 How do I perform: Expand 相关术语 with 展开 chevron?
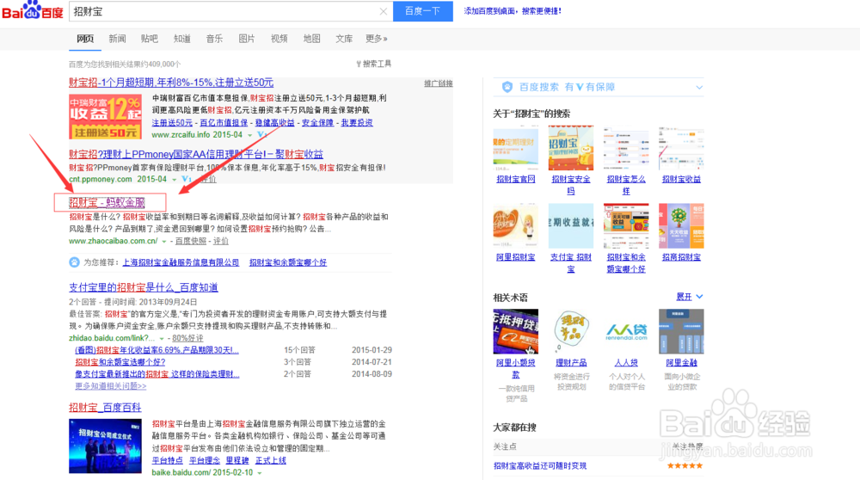pos(690,297)
